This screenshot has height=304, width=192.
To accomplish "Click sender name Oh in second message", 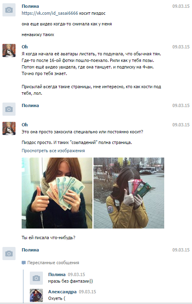I will point(25,47).
